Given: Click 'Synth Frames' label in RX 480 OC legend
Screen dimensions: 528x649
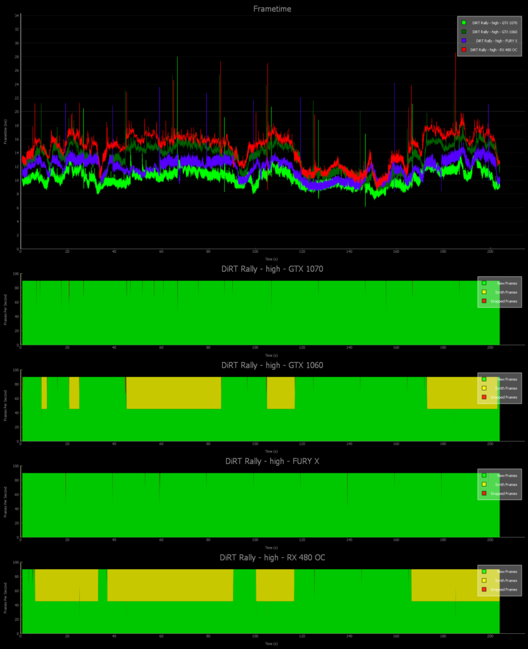Looking at the screenshot, I should click(506, 581).
